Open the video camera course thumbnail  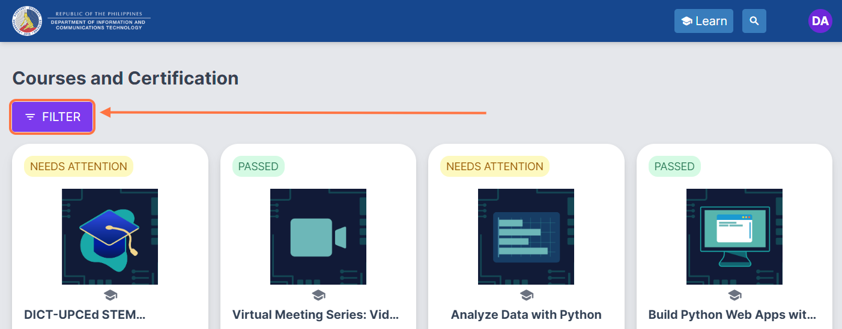click(318, 237)
